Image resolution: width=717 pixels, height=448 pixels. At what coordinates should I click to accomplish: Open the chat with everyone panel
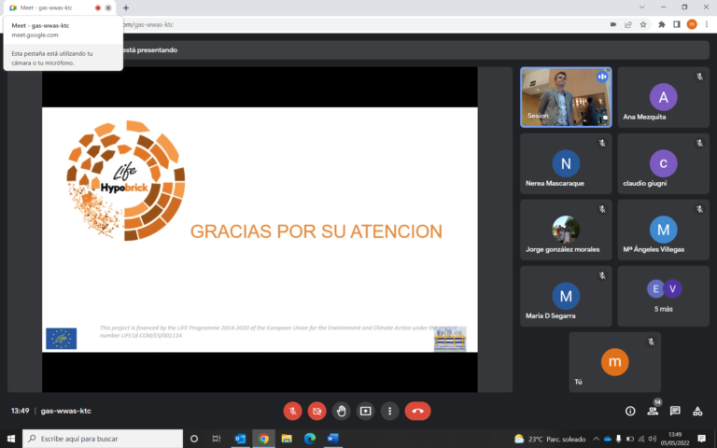pyautogui.click(x=675, y=411)
